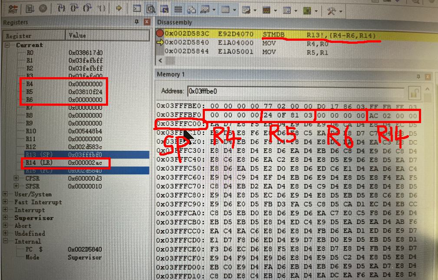This screenshot has width=438, height=280.
Task: Open the Symbols window icon
Action: click(164, 10)
